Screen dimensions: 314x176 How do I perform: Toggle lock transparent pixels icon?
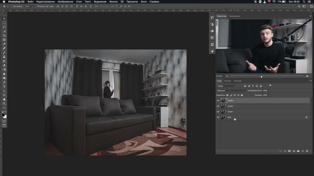(x=227, y=95)
